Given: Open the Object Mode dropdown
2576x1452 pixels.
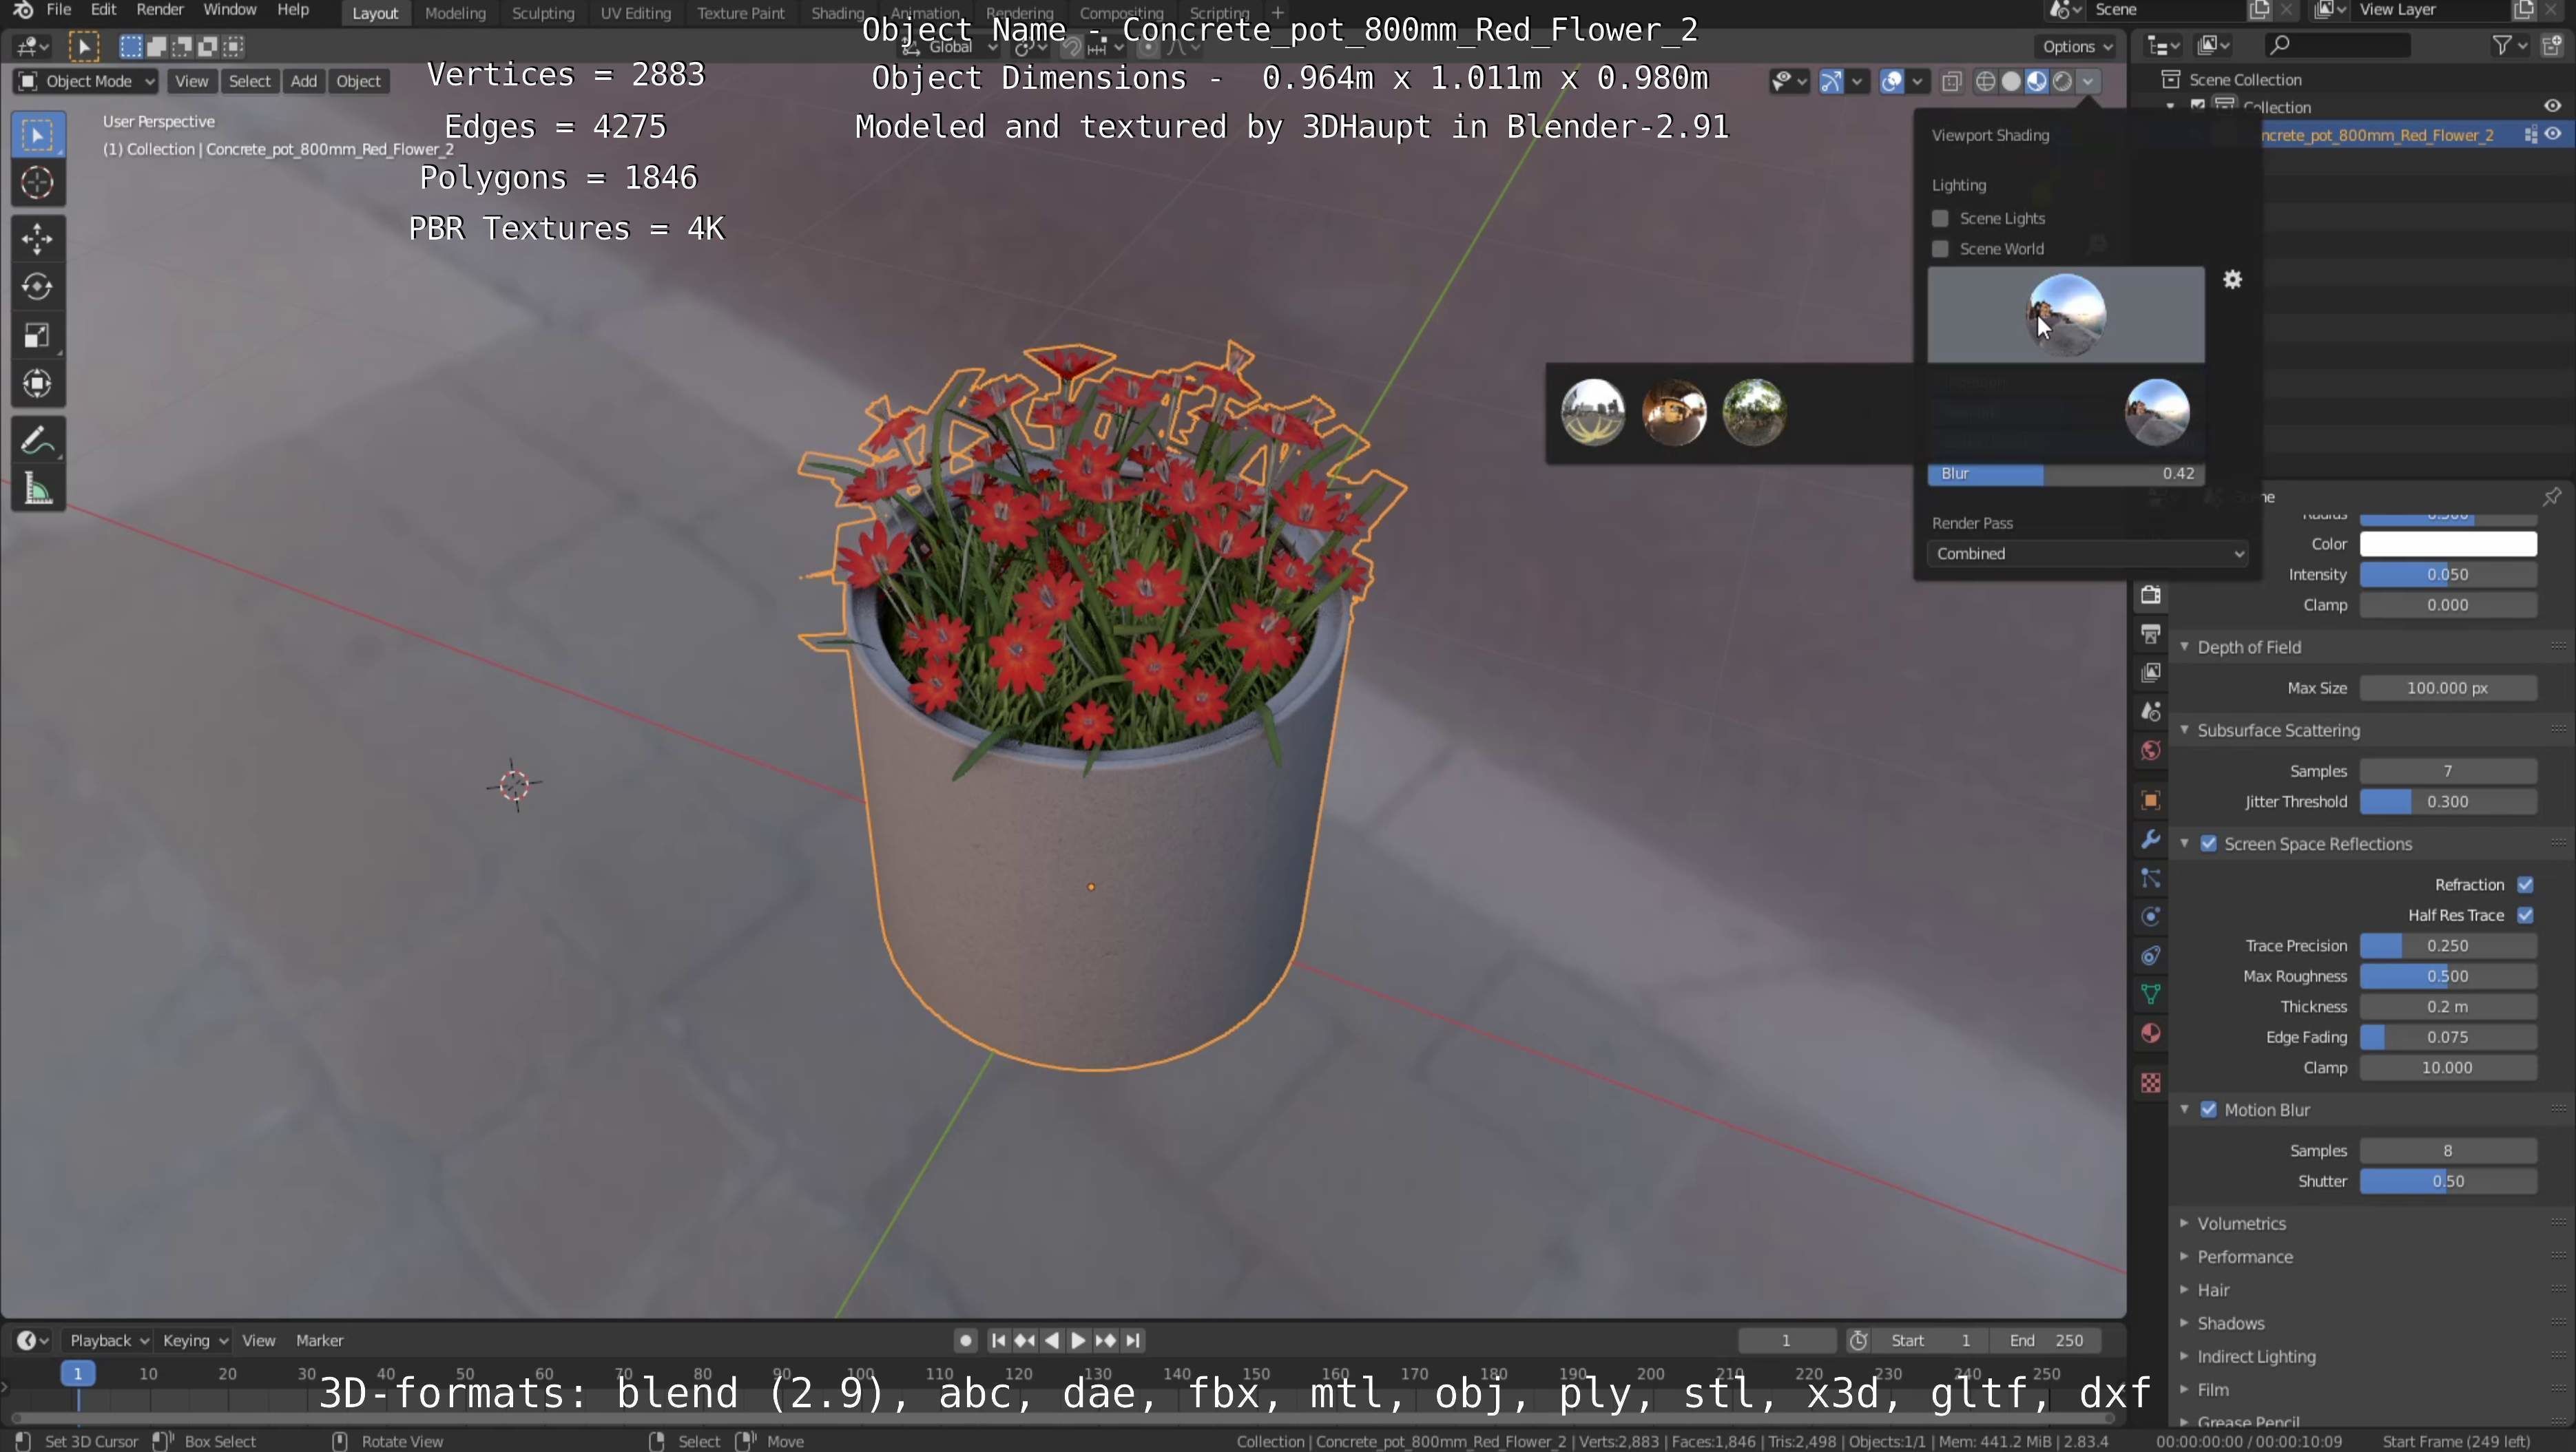Looking at the screenshot, I should coord(87,81).
